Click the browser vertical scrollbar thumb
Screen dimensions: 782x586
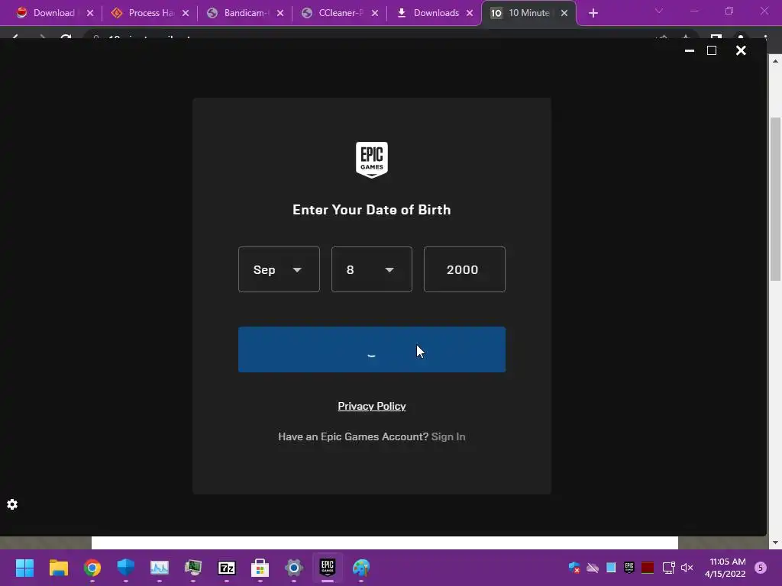click(775, 198)
